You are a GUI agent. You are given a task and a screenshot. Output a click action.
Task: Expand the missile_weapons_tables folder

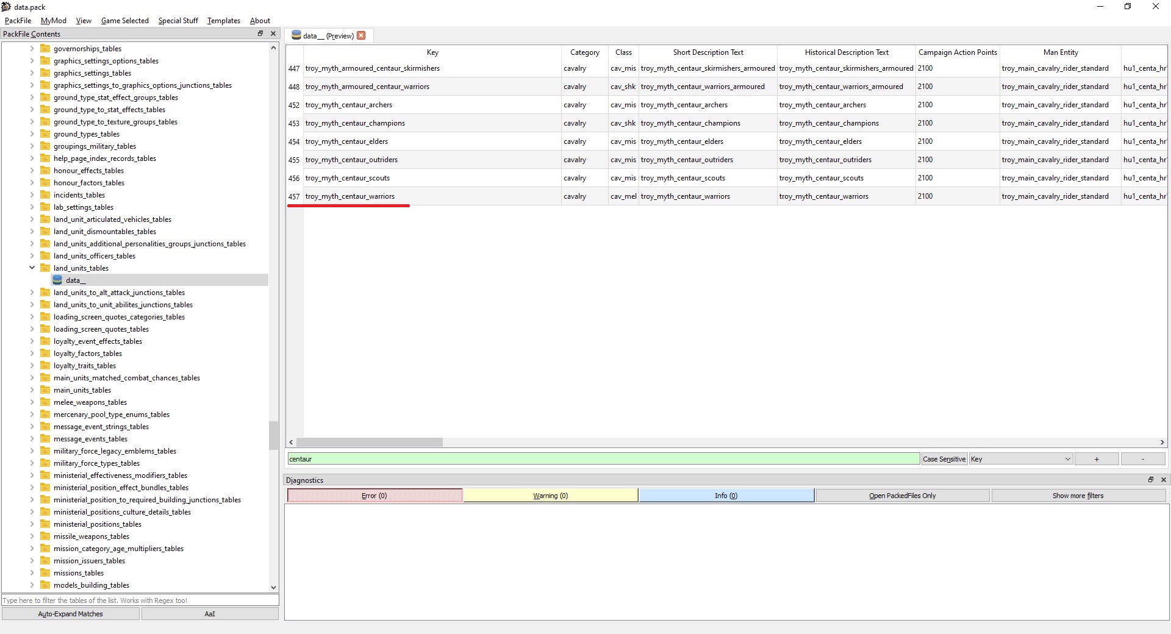click(x=32, y=536)
